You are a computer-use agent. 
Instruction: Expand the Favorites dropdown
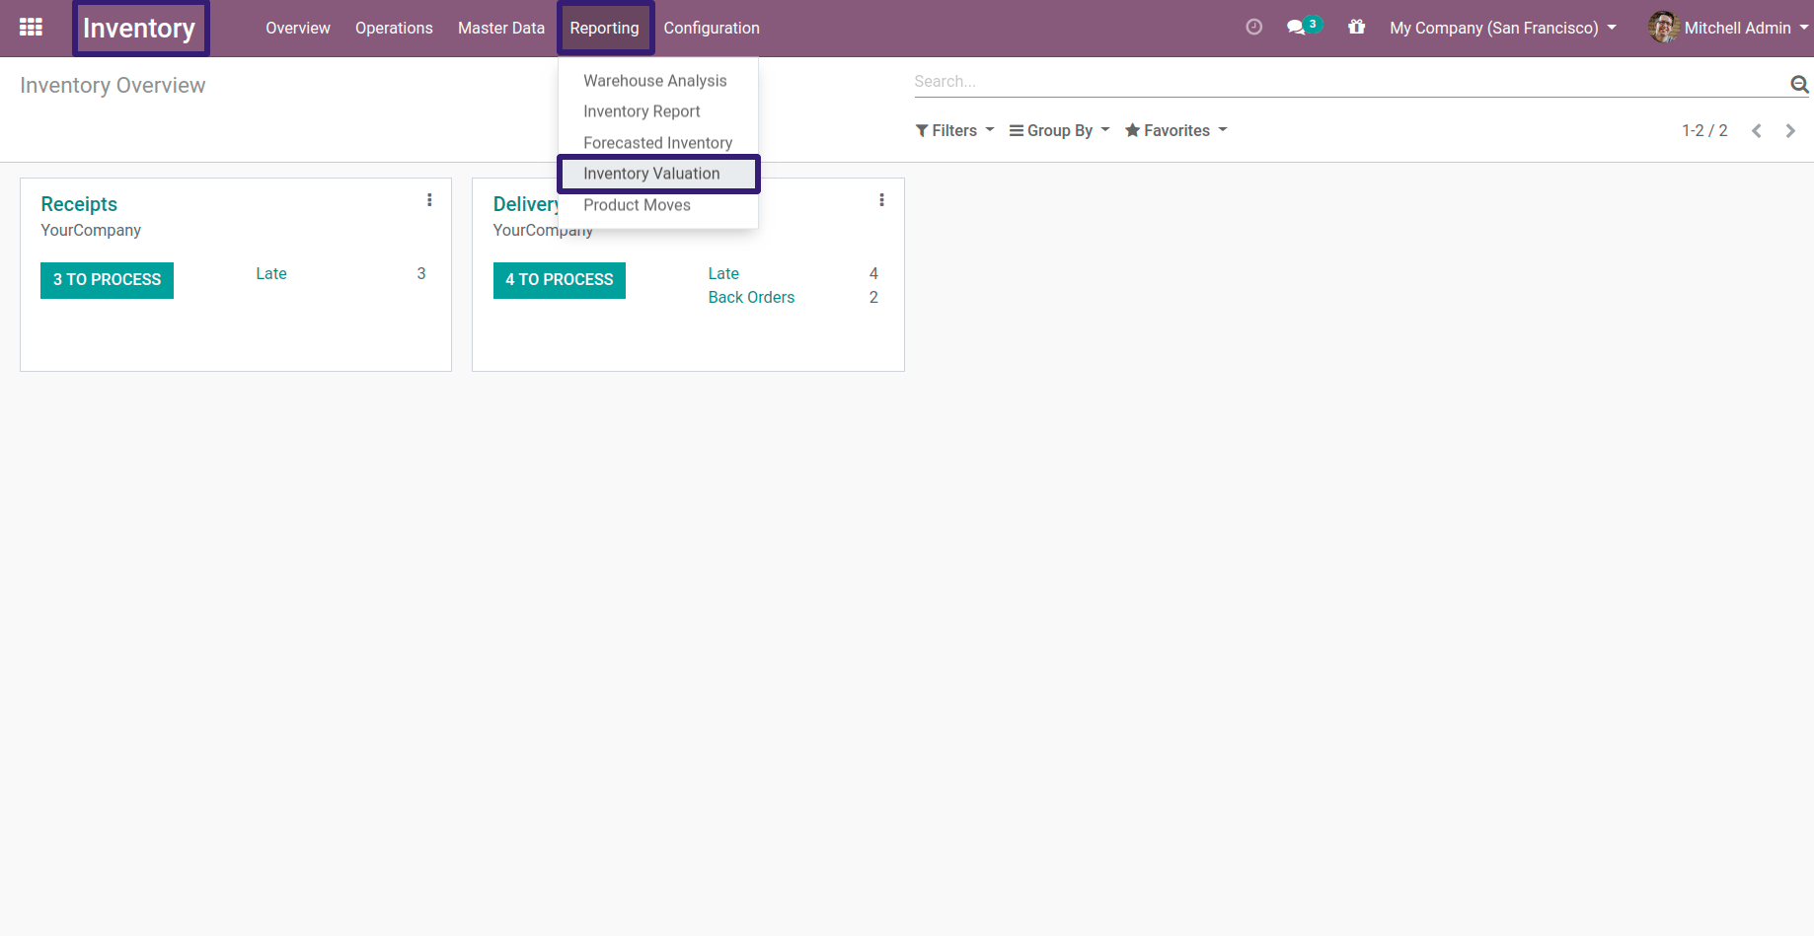pos(1175,130)
